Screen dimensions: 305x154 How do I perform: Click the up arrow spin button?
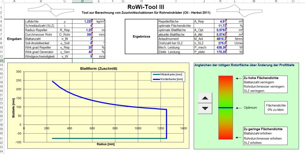(x=205, y=98)
